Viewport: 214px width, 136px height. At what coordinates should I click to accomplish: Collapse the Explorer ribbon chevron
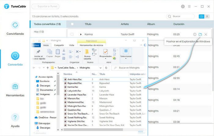point(141,45)
